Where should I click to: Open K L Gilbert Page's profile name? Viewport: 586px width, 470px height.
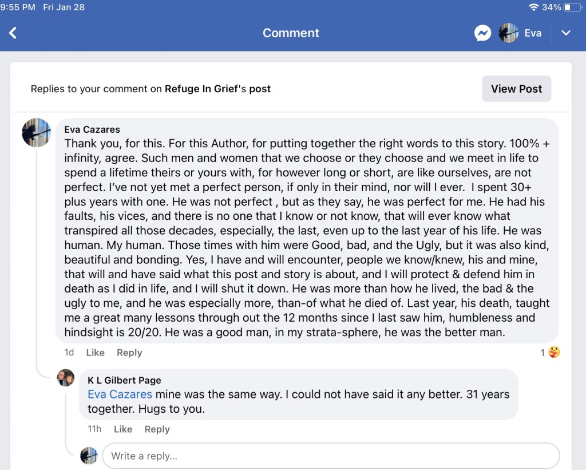coord(124,380)
